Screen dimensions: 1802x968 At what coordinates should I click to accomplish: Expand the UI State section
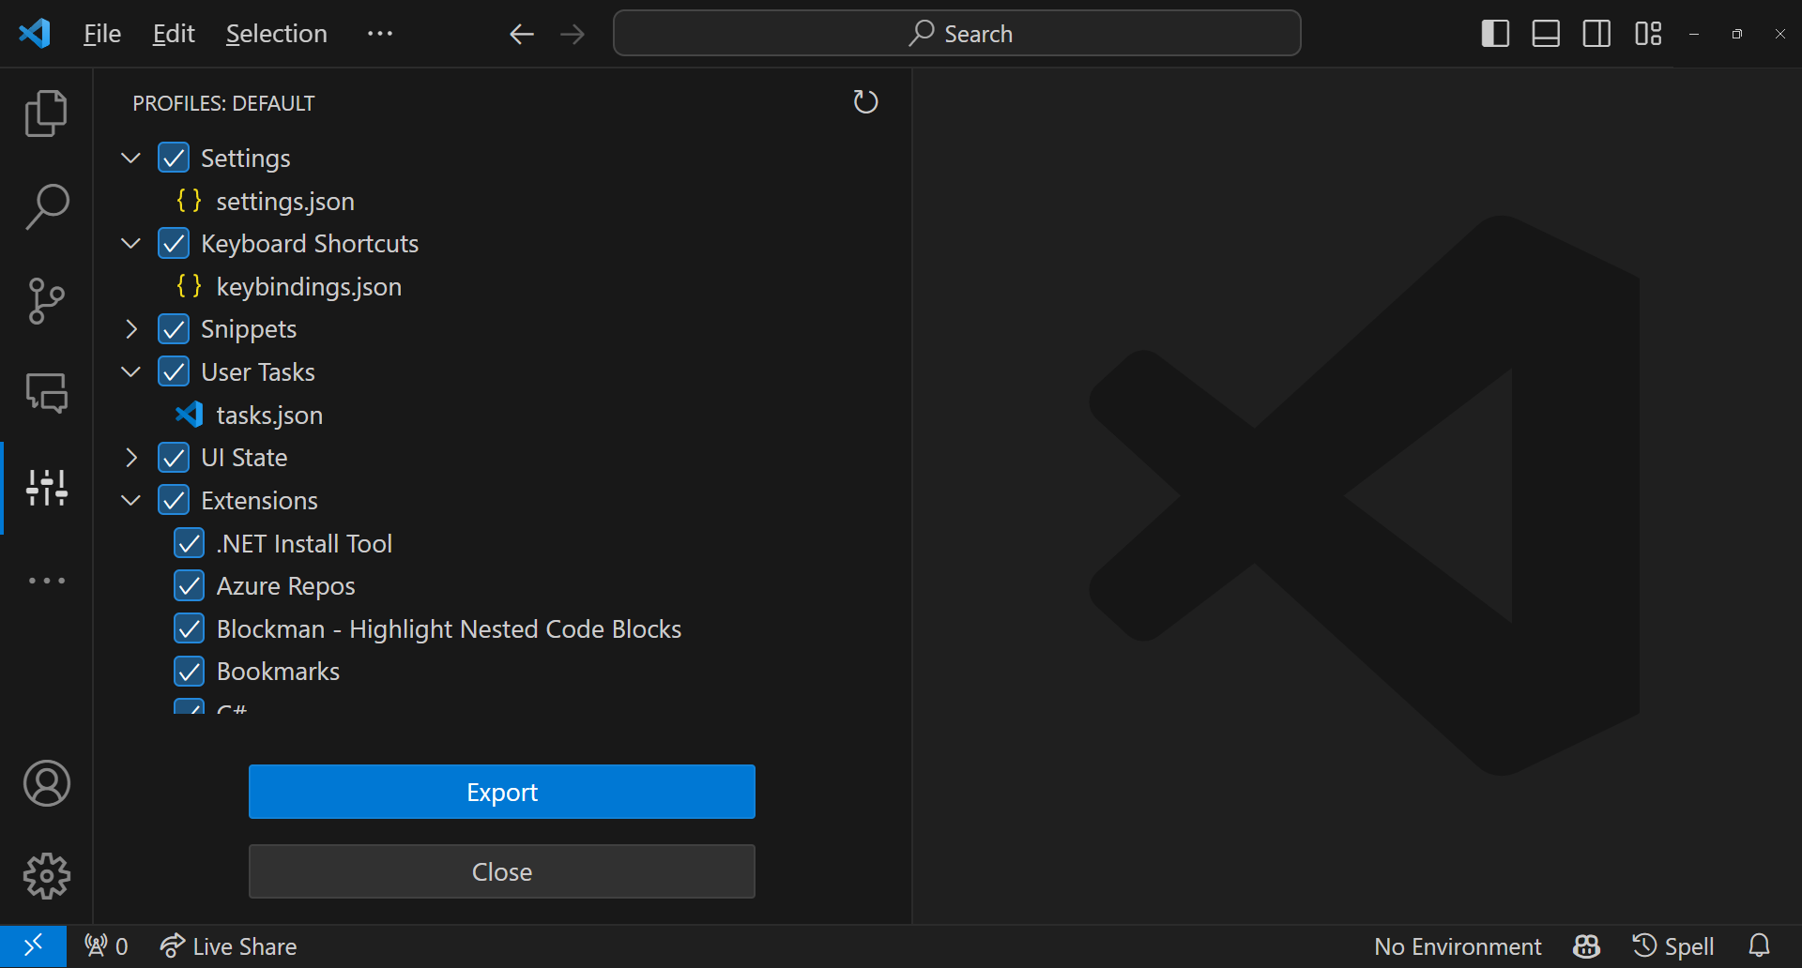click(x=130, y=457)
